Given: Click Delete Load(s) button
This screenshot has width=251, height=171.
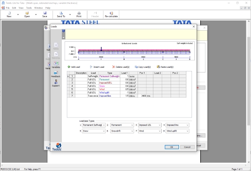Looking at the screenshot, I should tap(121, 67).
